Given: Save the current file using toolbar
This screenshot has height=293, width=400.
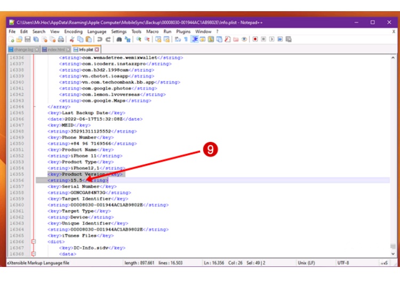Looking at the screenshot, I should point(27,39).
